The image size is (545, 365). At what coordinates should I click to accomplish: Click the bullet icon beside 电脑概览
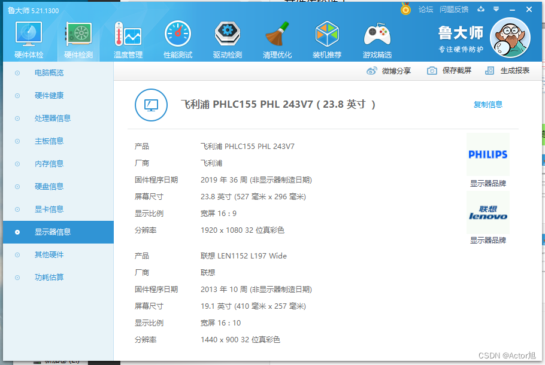coord(17,73)
